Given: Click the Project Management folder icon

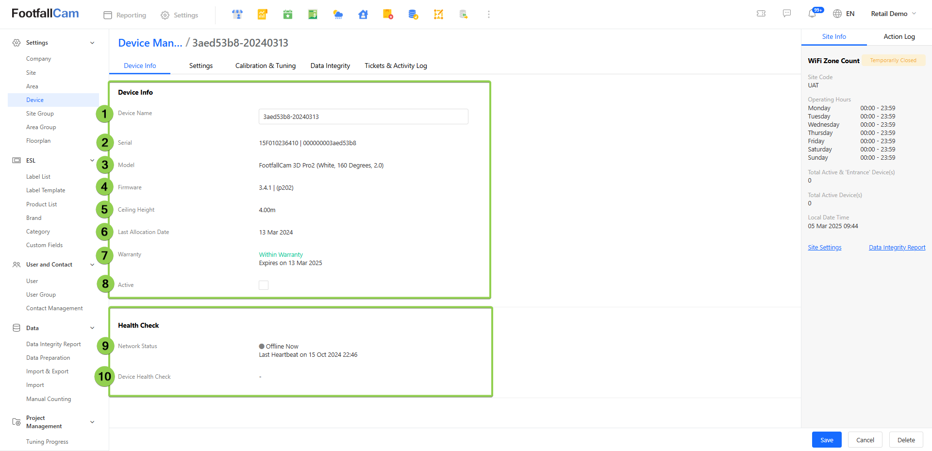Looking at the screenshot, I should click(x=17, y=422).
